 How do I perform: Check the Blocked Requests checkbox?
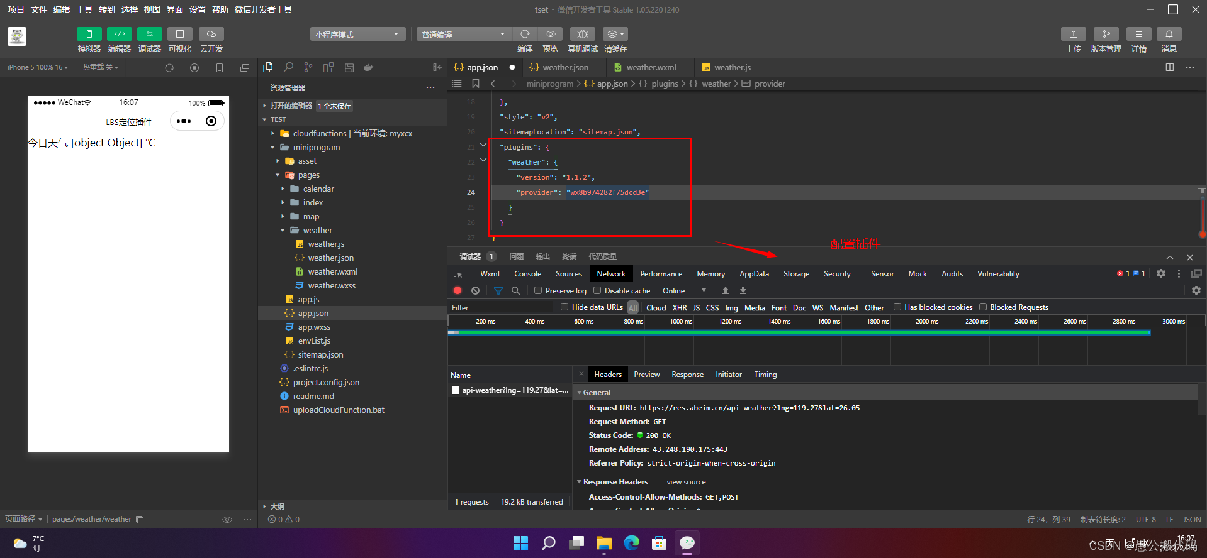[x=983, y=307]
